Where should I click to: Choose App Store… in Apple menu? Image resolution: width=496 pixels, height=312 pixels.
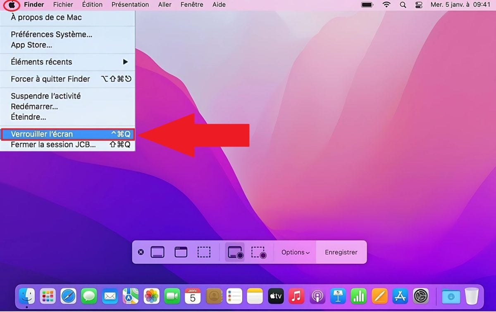tap(68, 45)
